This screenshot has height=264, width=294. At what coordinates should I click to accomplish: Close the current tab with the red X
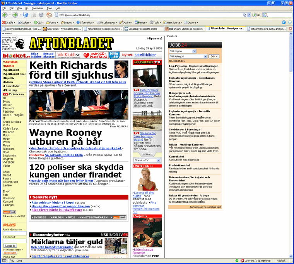(x=290, y=29)
